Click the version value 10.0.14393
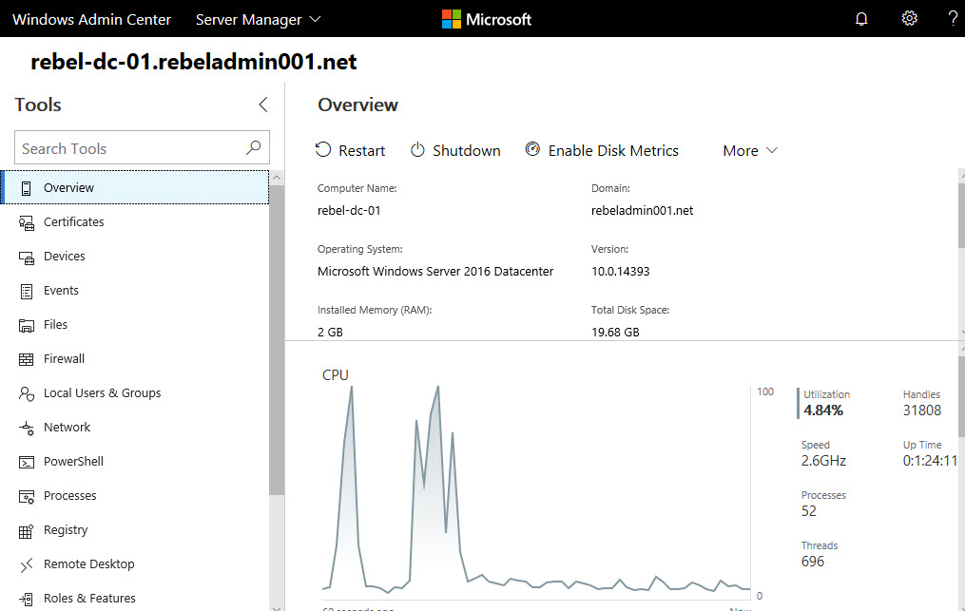This screenshot has height=611, width=965. (620, 272)
